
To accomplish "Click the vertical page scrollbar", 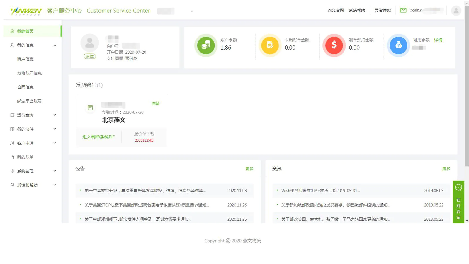I will 467,88.
